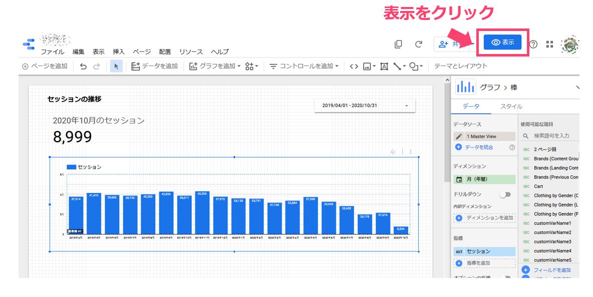593x297 pixels.
Task: Click the AUT aggregation badge on セッション
Action: (459, 251)
